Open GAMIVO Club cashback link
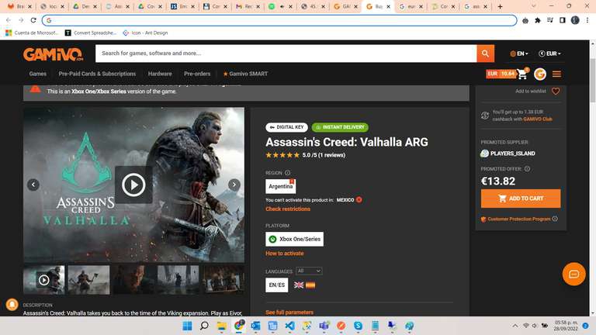The height and width of the screenshot is (335, 596). (x=538, y=119)
